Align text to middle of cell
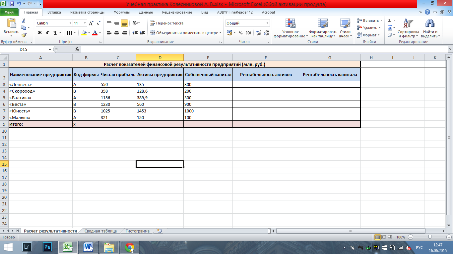The image size is (453, 254). (x=117, y=23)
